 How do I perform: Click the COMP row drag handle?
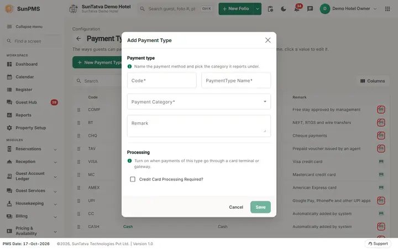78,110
